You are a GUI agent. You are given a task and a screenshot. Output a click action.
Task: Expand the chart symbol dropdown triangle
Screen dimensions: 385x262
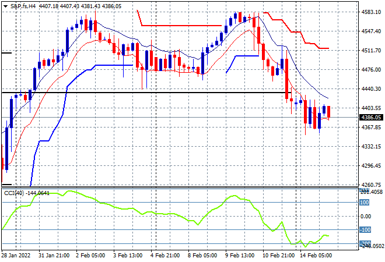point(5,6)
